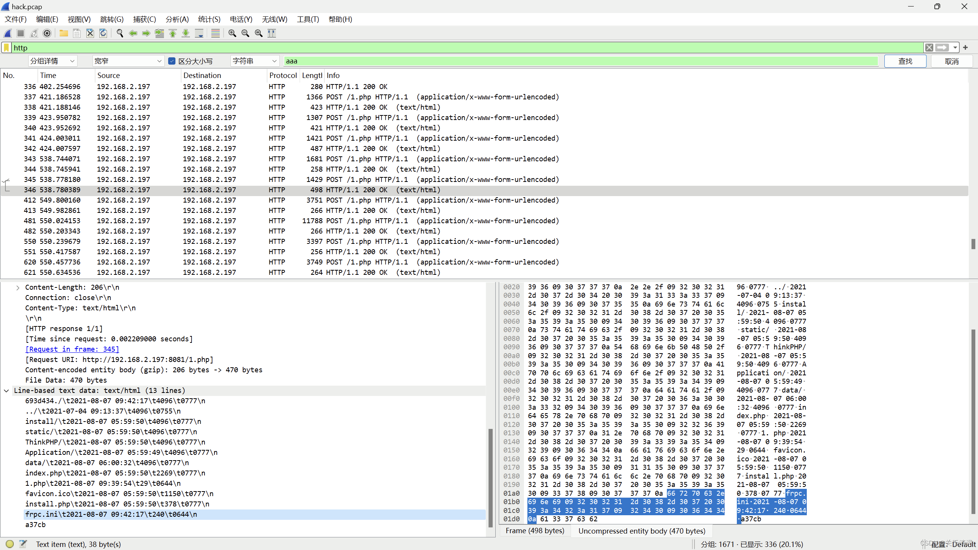
Task: Collapse the Line-based text data tree node
Action: (6, 391)
